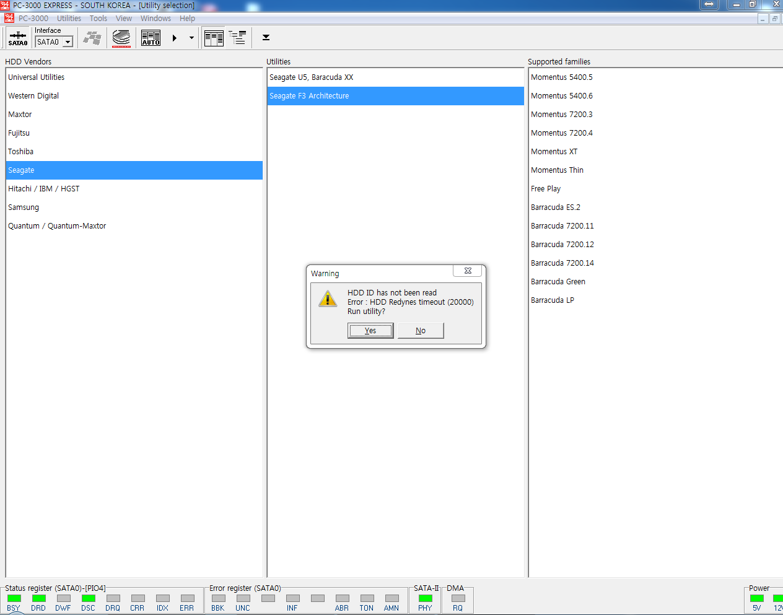Select Momentus 5400.6 family
Viewport: 783px width, 615px height.
(656, 96)
